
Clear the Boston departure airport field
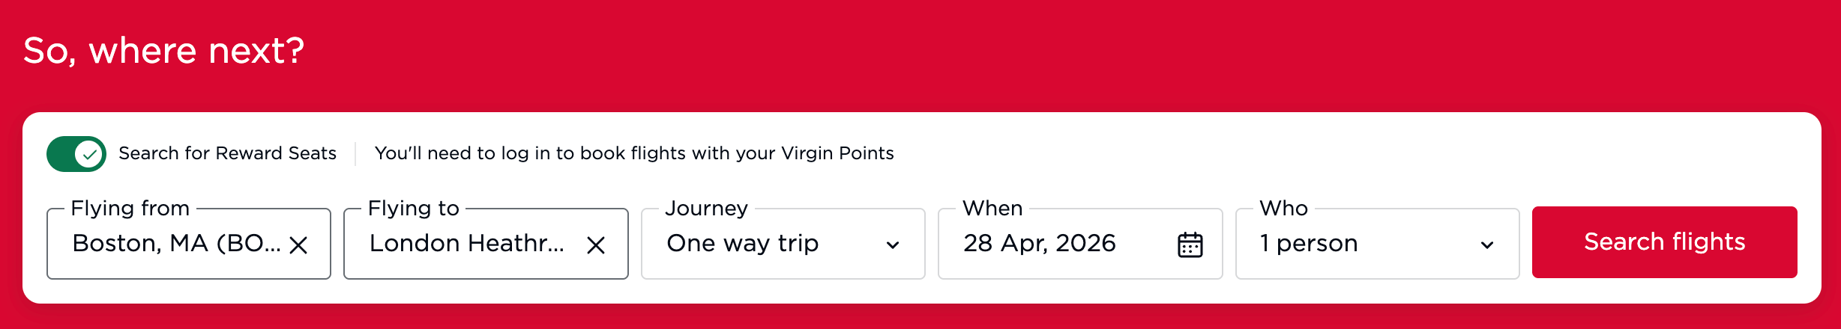pyautogui.click(x=298, y=245)
